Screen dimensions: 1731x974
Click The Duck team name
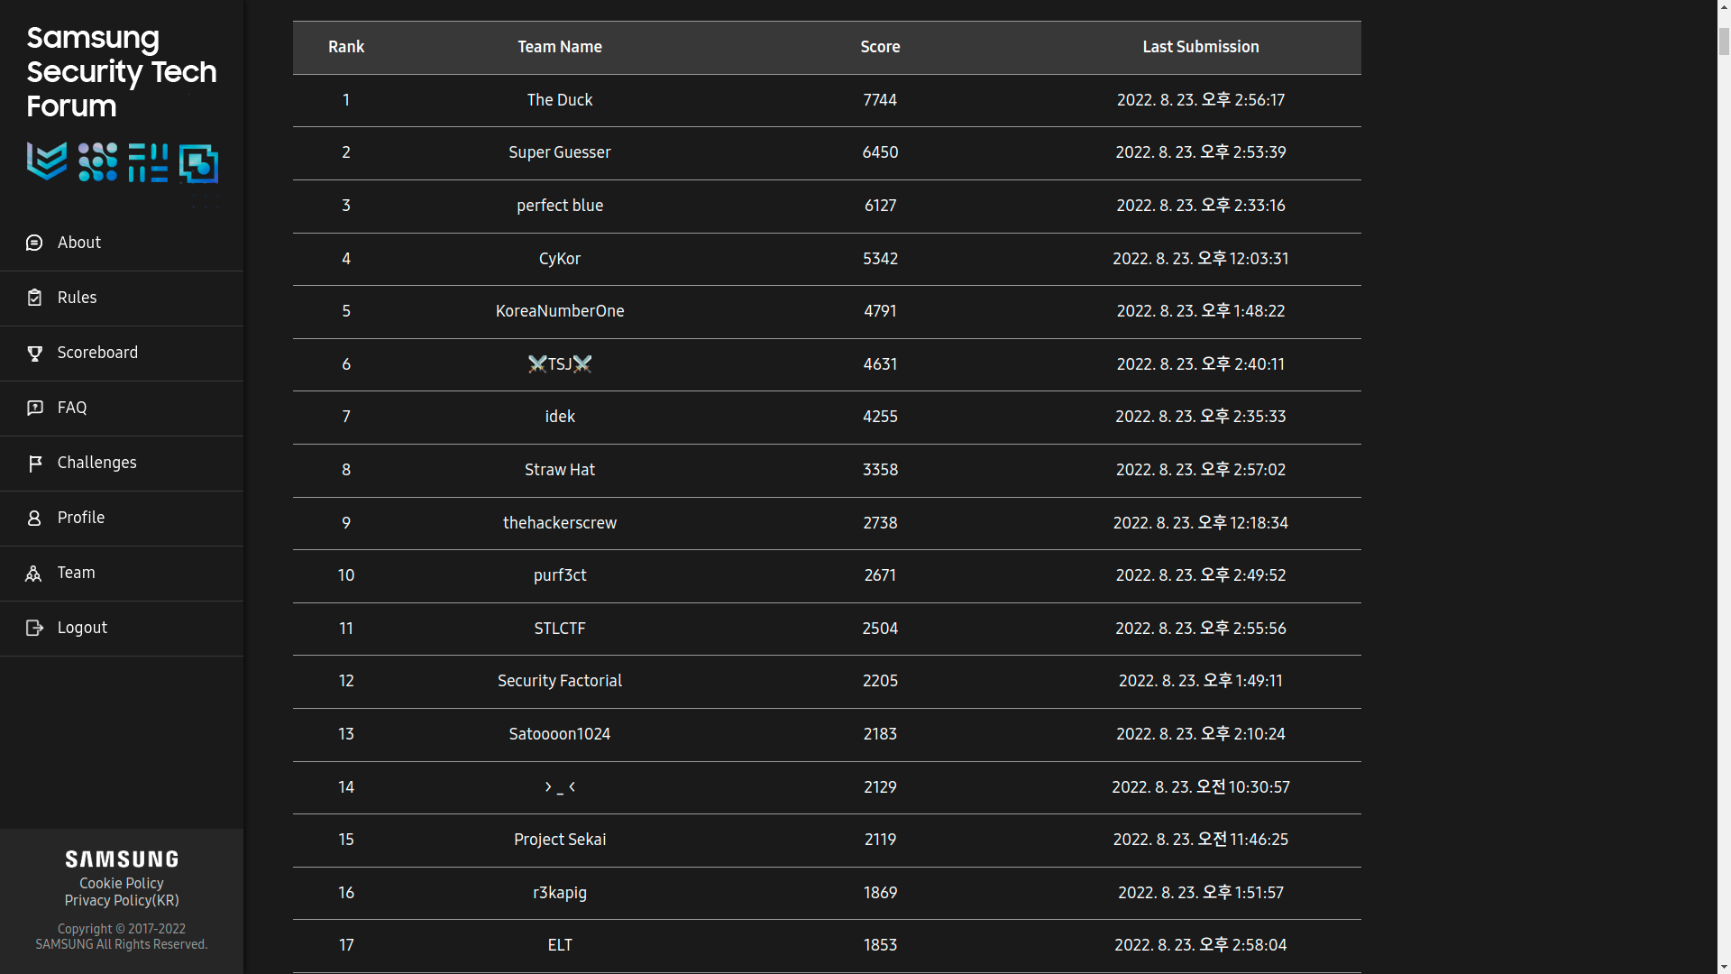click(x=559, y=100)
